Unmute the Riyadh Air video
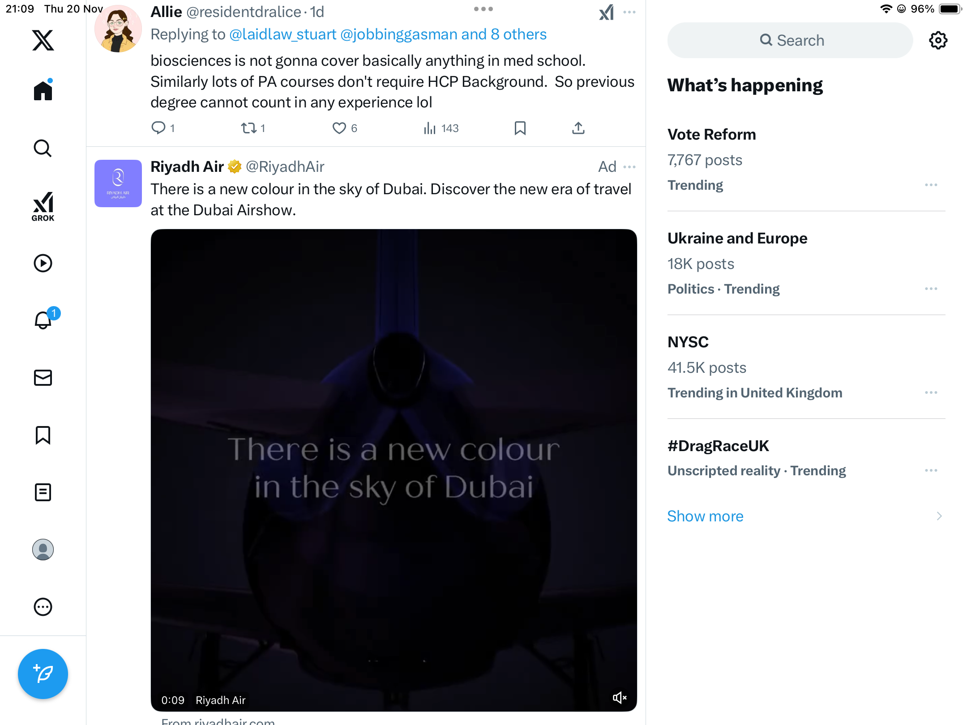 tap(620, 697)
